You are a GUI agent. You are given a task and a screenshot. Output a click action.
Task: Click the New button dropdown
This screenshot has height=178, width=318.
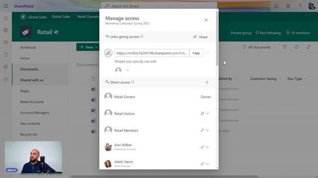[88, 47]
